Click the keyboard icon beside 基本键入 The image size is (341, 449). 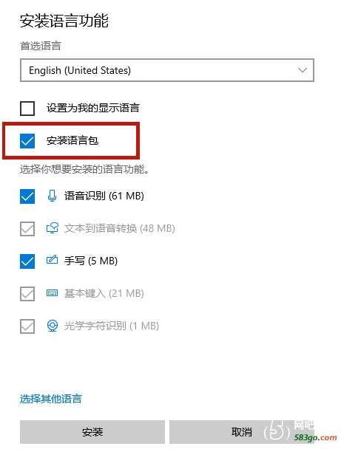pyautogui.click(x=53, y=293)
